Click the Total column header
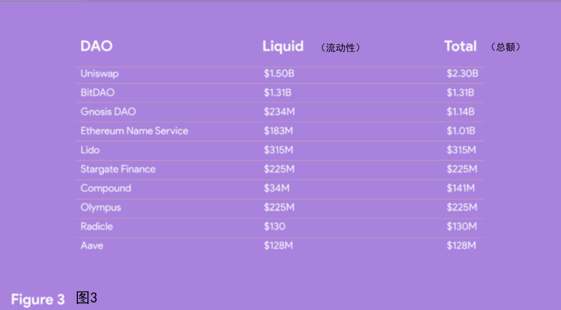 pyautogui.click(x=460, y=46)
